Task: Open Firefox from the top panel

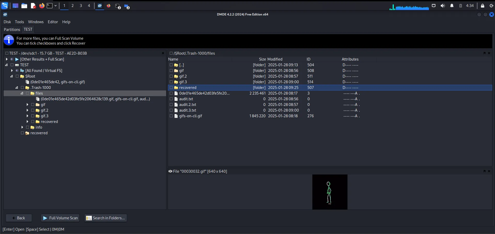Action: (x=42, y=6)
